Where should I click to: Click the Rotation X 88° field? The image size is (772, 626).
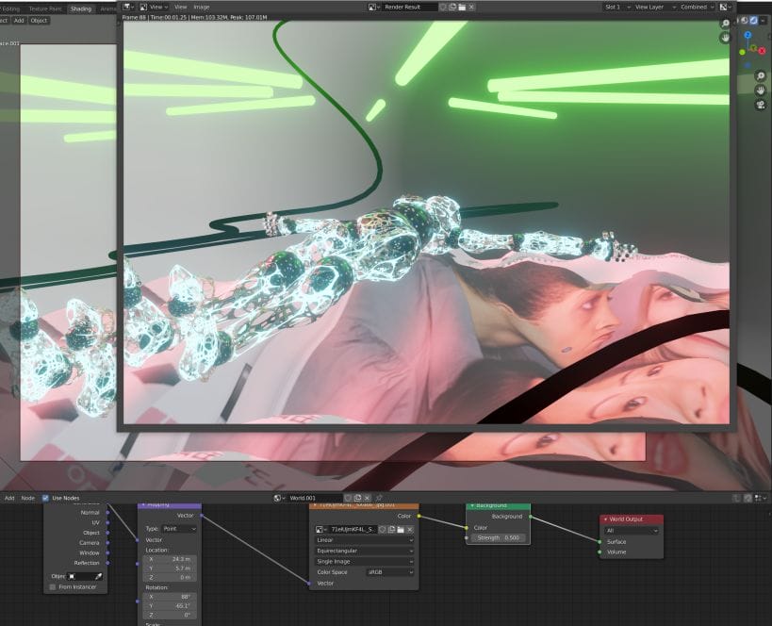pos(170,597)
